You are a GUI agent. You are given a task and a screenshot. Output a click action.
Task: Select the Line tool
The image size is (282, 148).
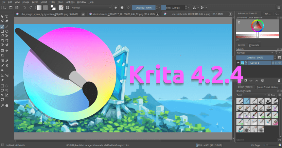click(x=7, y=27)
